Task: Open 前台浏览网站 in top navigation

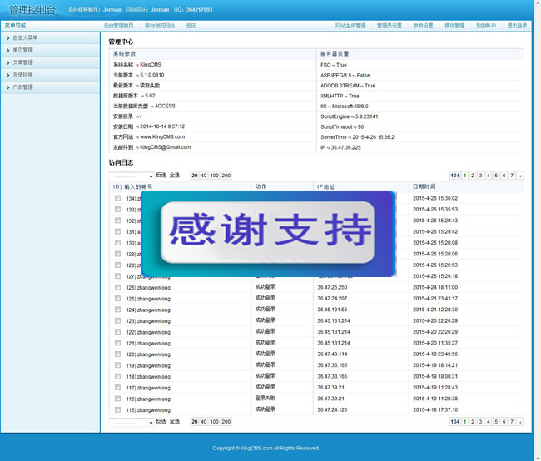Action: tap(160, 26)
